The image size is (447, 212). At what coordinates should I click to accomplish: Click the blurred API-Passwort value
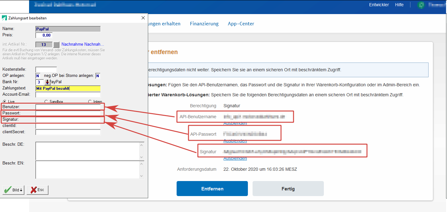coord(245,134)
